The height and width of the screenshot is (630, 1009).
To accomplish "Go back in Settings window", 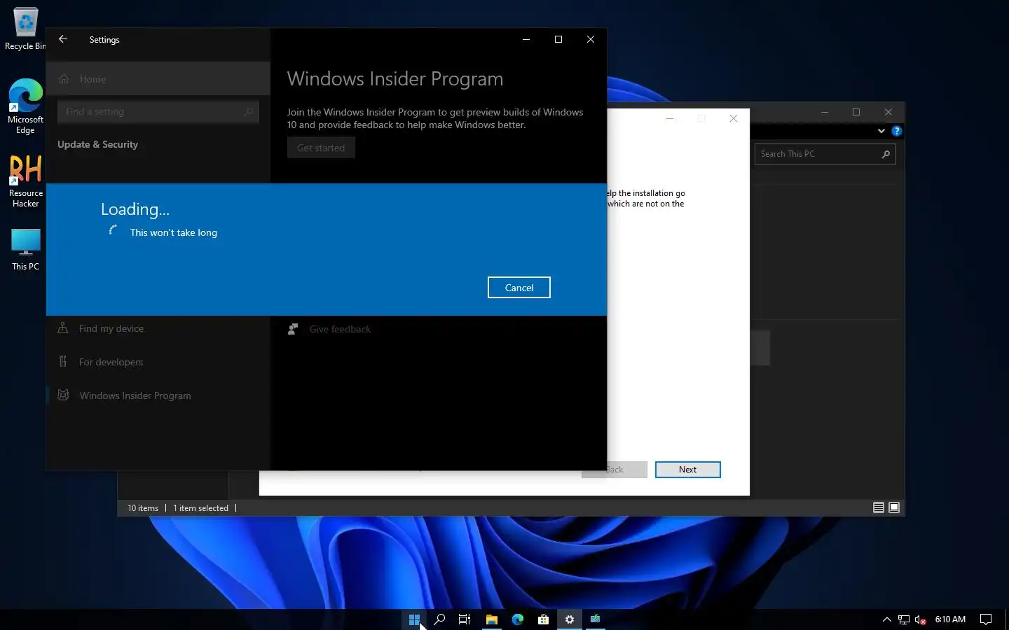I will (63, 39).
